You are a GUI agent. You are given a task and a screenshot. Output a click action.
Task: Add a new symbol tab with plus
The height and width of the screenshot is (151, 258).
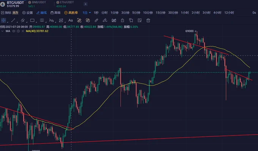tap(86, 4)
